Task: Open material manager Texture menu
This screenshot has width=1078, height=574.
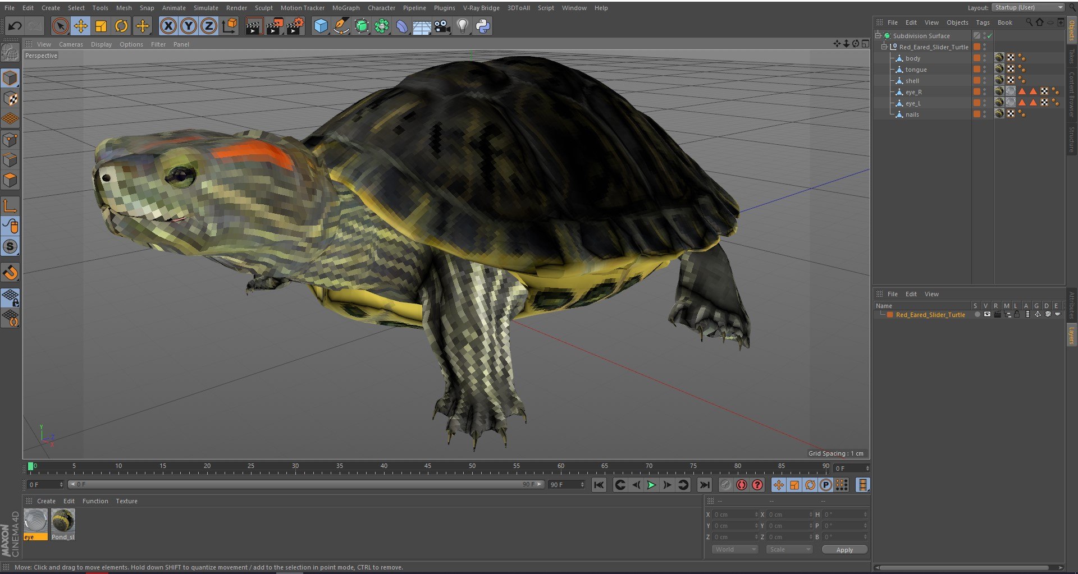Action: (126, 501)
